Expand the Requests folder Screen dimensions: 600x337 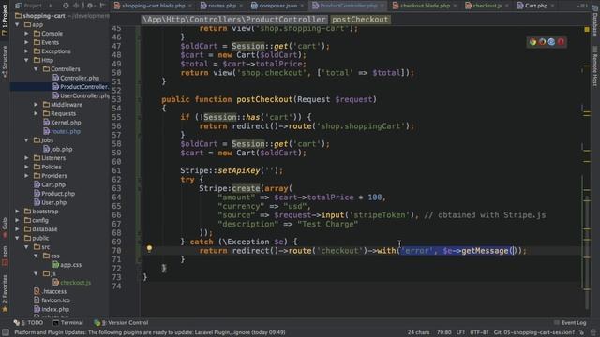(x=36, y=113)
